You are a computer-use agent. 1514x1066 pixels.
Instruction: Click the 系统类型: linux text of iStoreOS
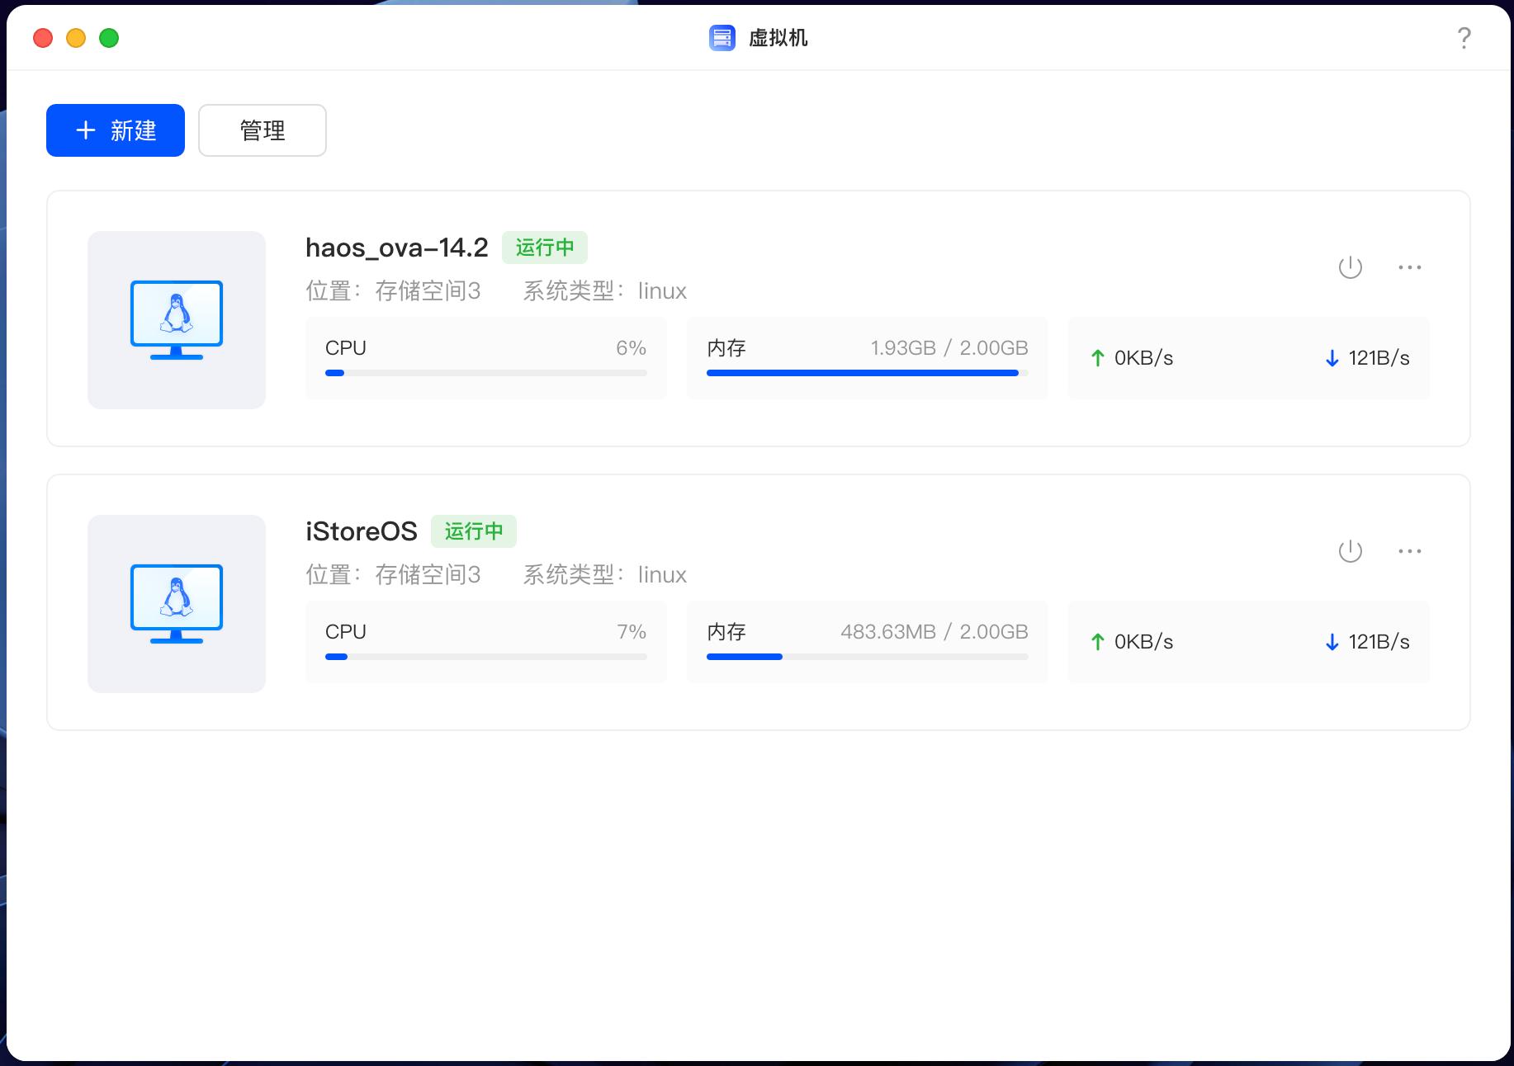click(x=605, y=575)
